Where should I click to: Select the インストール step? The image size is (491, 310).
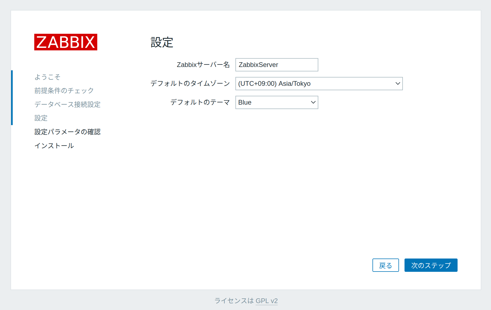[54, 146]
